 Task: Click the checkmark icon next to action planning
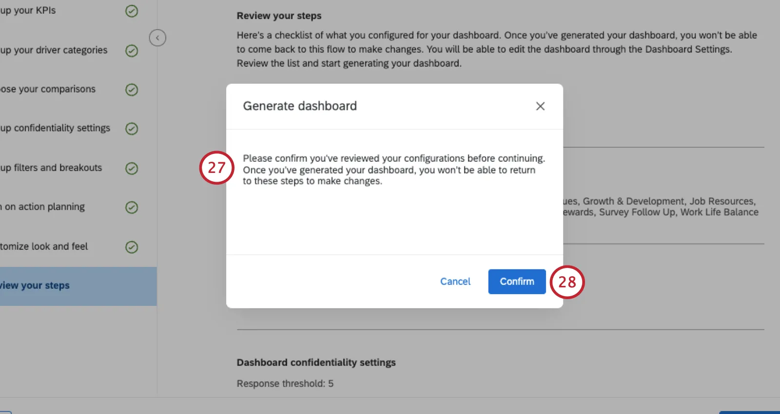point(132,207)
